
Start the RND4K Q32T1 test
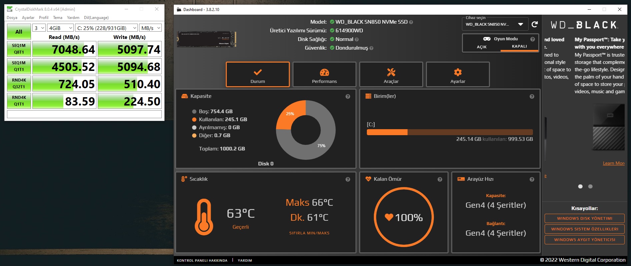(19, 84)
